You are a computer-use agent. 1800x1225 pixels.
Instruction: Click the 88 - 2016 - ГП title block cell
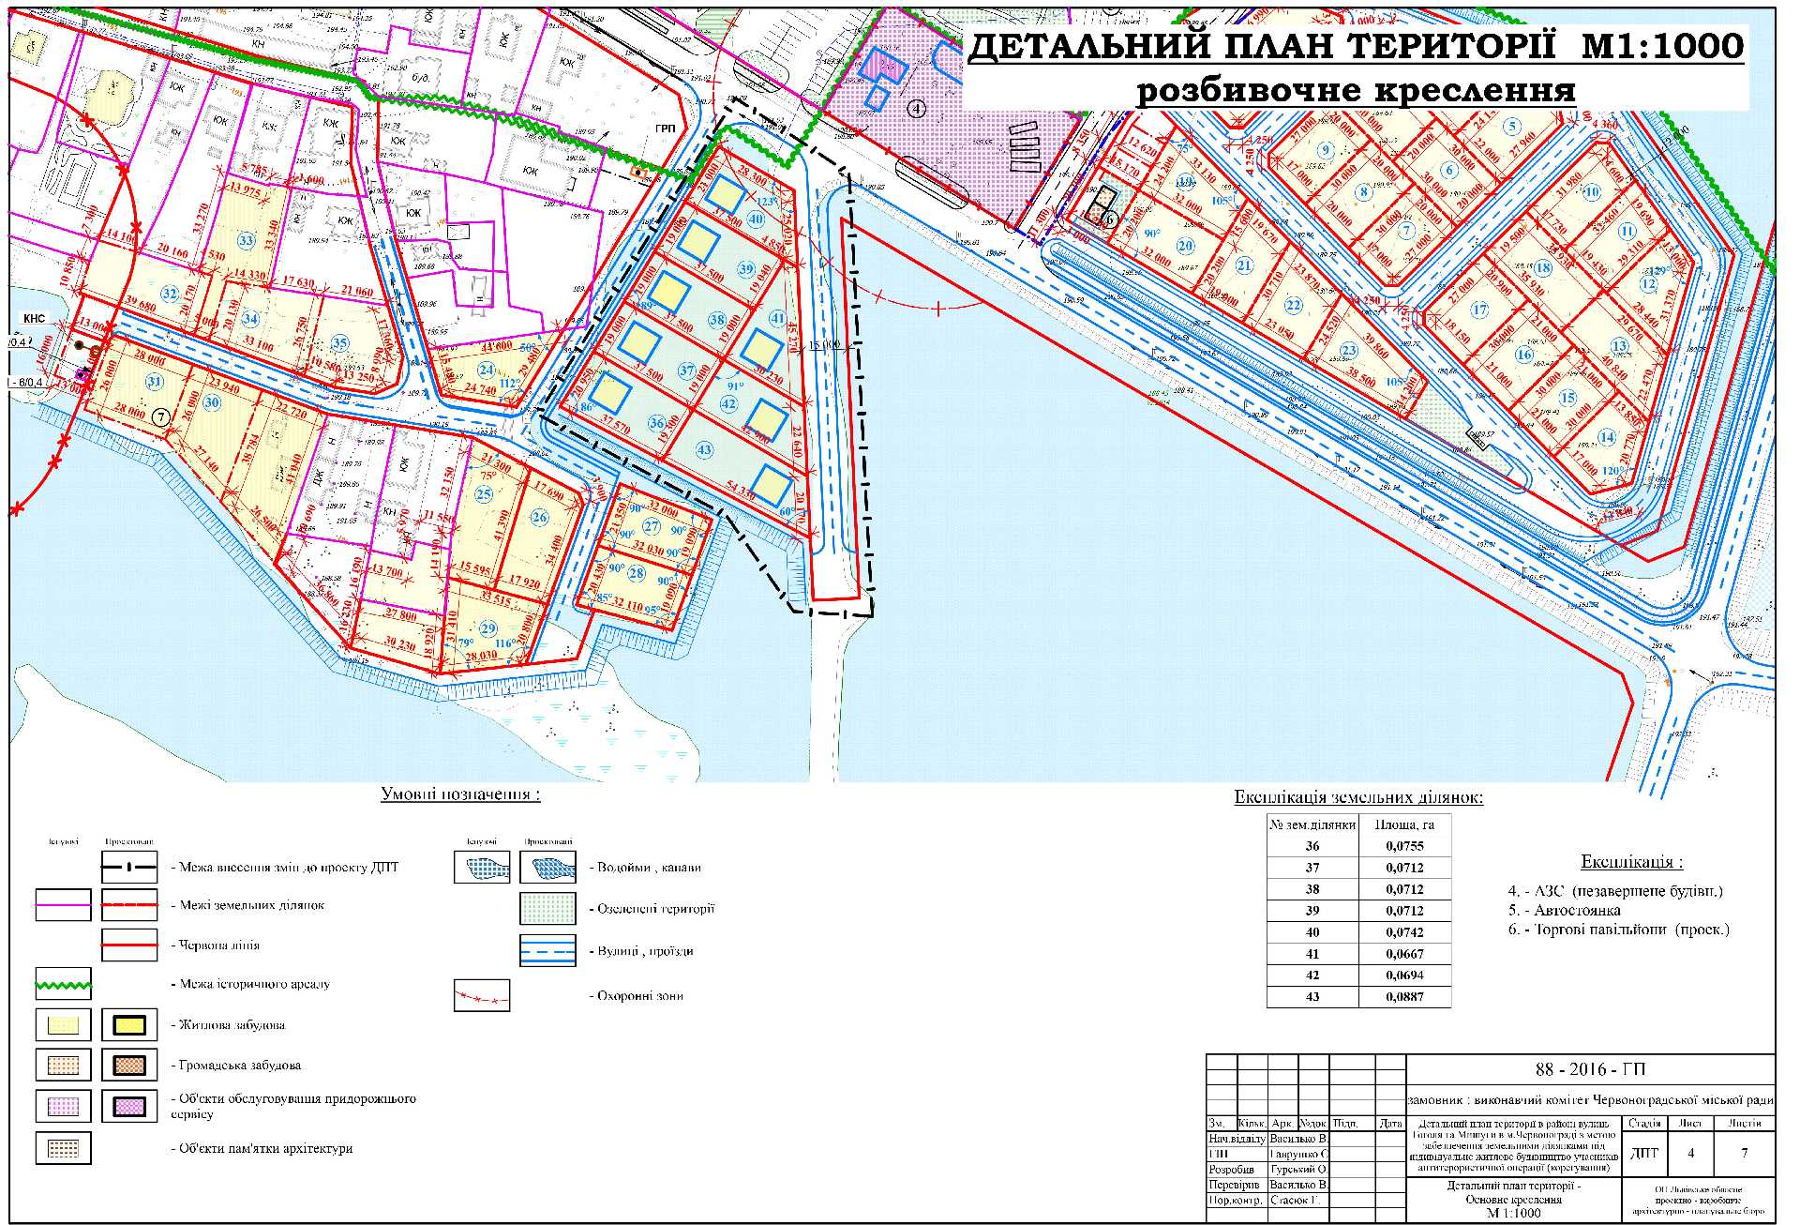click(x=1589, y=1069)
